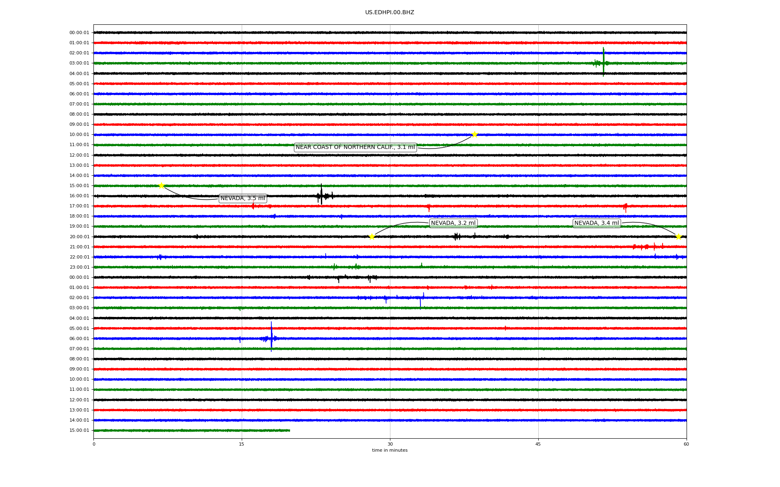Click the 15 tick label on the x-axis

click(x=242, y=444)
